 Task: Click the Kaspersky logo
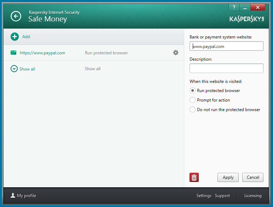pyautogui.click(x=246, y=18)
